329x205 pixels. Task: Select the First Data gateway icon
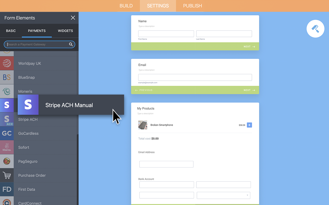click(7, 189)
